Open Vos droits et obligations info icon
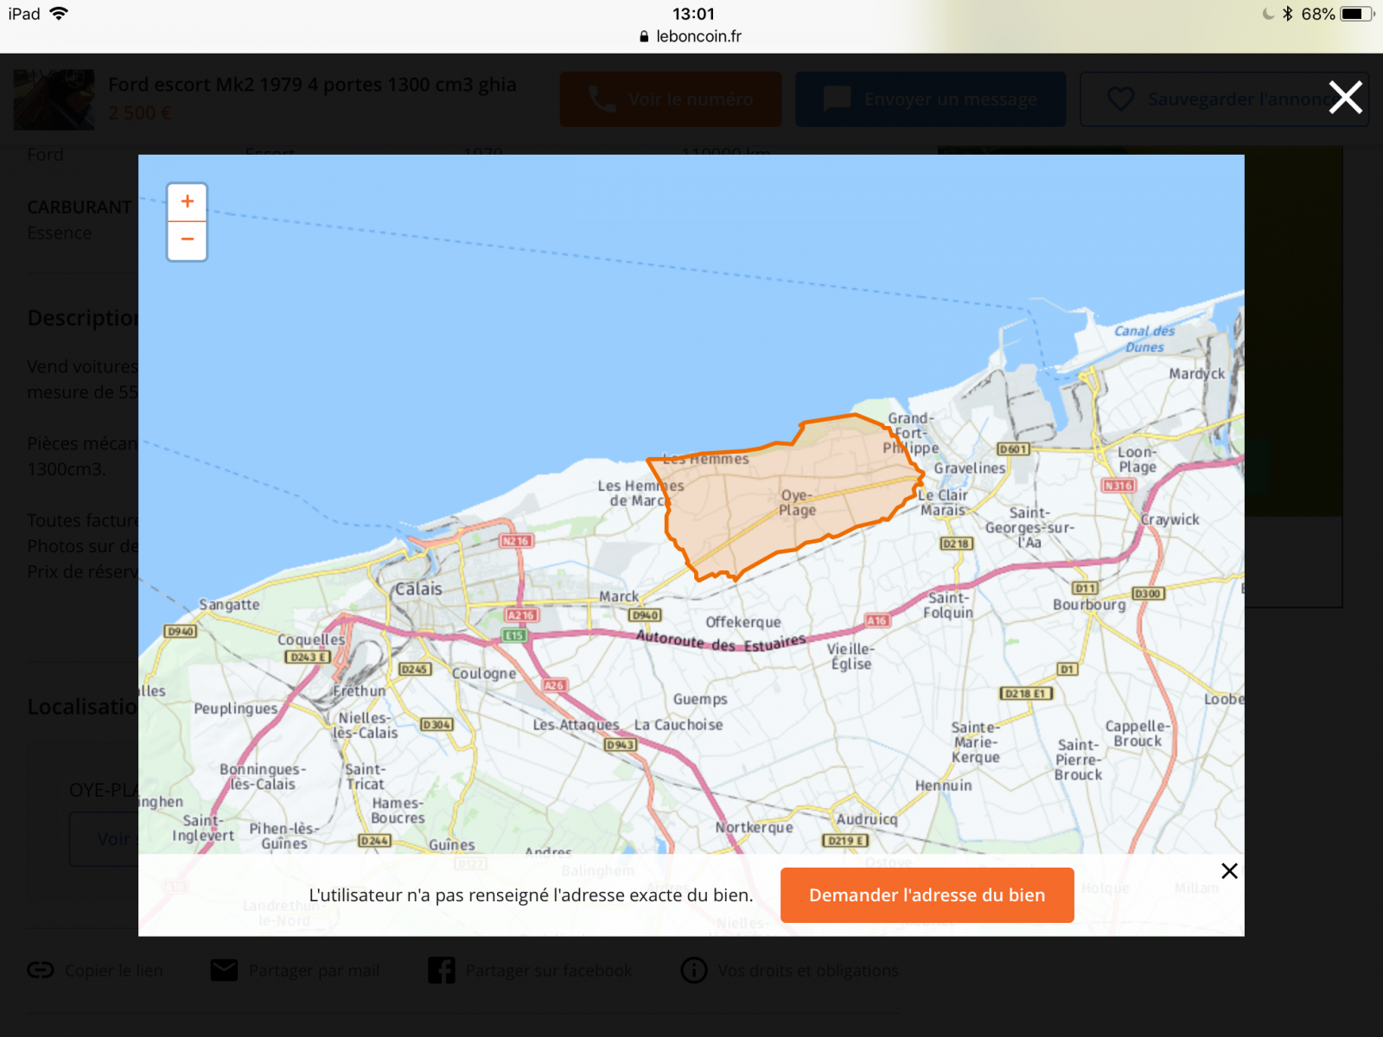 point(694,970)
